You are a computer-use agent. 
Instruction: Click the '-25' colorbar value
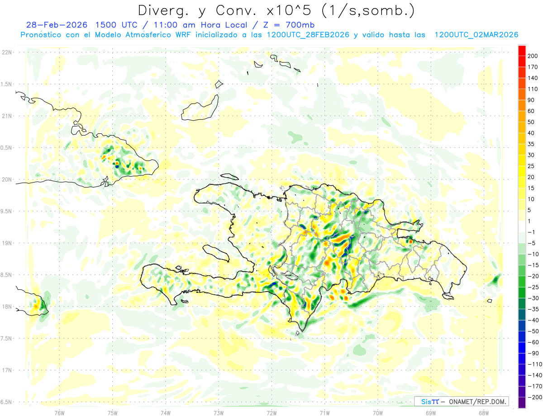(x=533, y=287)
